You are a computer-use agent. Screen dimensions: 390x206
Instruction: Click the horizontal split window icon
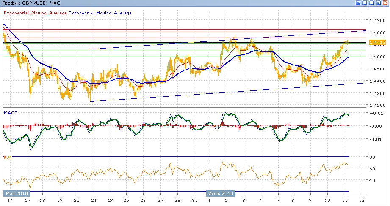(372, 3)
